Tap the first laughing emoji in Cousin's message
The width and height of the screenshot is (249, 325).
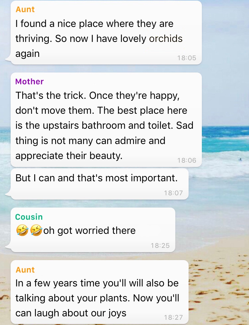pyautogui.click(x=22, y=231)
